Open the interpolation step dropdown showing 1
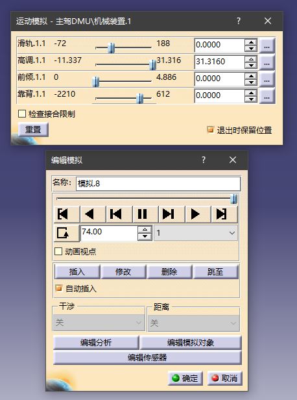297x400 pixels. pyautogui.click(x=196, y=232)
